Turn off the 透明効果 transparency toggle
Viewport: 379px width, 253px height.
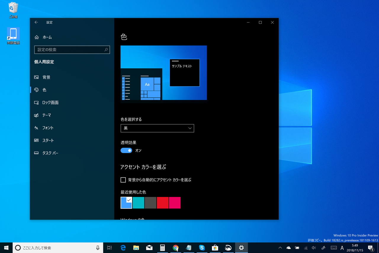[x=126, y=150]
